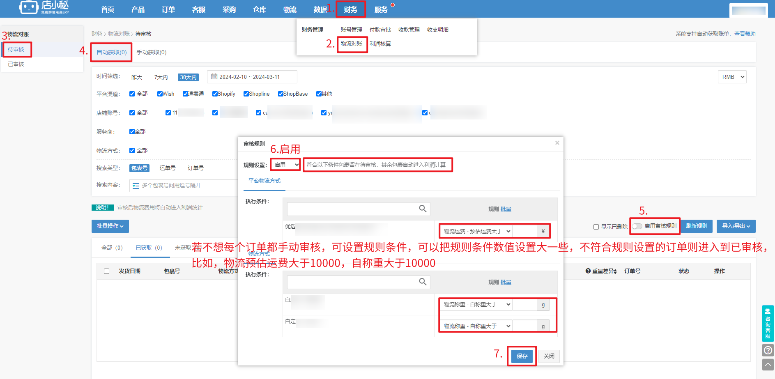The height and width of the screenshot is (379, 775).
Task: Expand the 批量操作 dropdown button
Action: coord(110,226)
